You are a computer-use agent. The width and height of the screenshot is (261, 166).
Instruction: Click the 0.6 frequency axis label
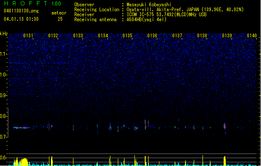click(x=4, y=158)
